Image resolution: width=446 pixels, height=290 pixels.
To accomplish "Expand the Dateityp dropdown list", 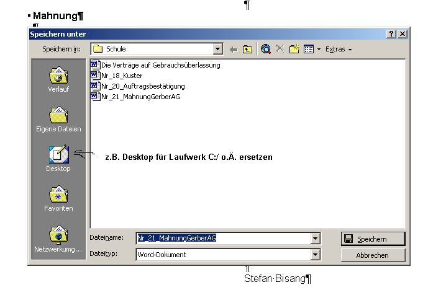I will pos(316,255).
